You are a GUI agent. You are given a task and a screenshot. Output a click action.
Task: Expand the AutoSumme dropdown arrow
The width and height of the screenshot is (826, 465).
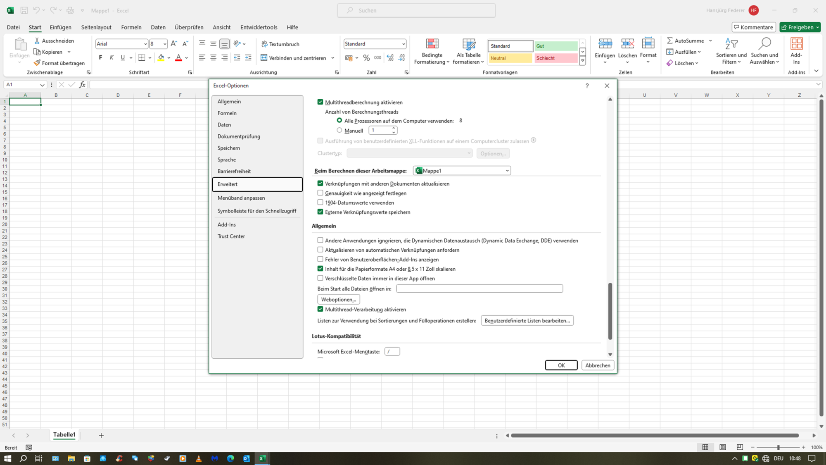(x=710, y=41)
